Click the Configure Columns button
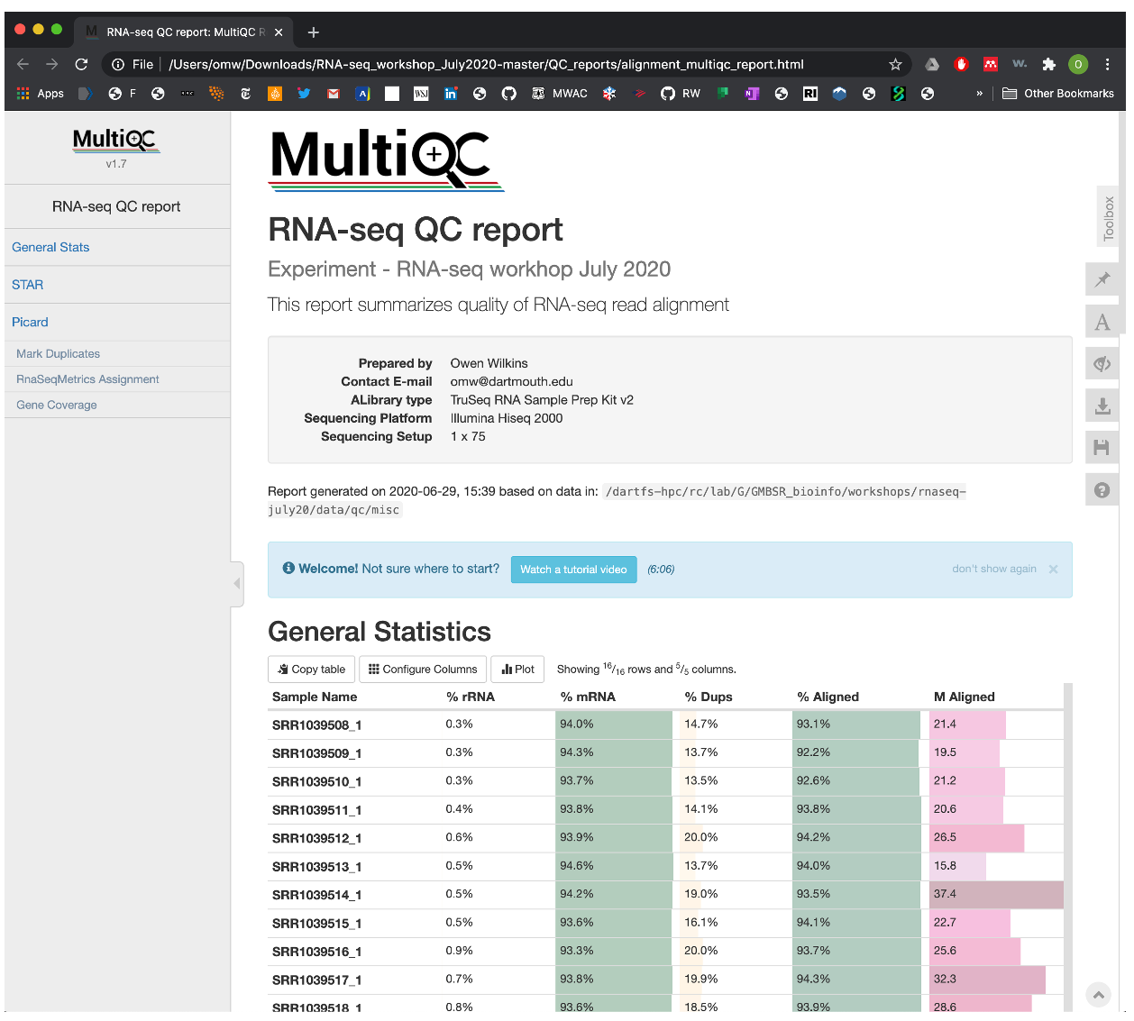Screen dimensions: 1134x1021 click(x=423, y=670)
